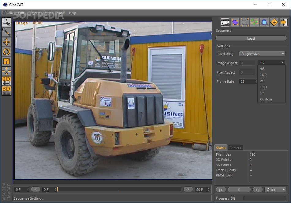Image resolution: width=291 pixels, height=203 pixels.
Task: Choose 16:9 from the aspect list
Action: pyautogui.click(x=271, y=75)
